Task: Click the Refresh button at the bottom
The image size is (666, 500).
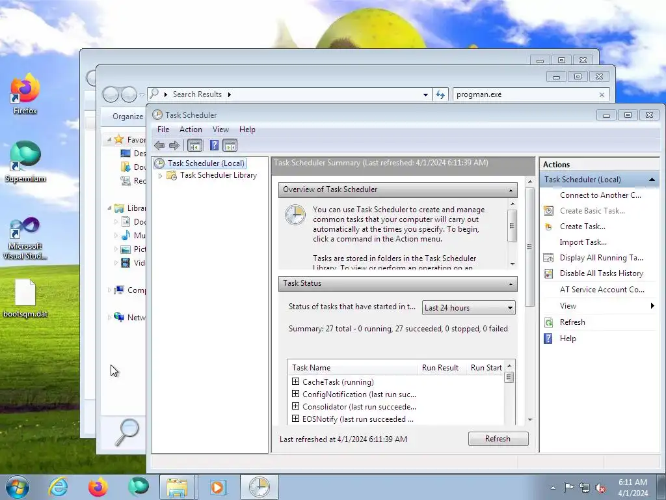Action: (x=498, y=439)
